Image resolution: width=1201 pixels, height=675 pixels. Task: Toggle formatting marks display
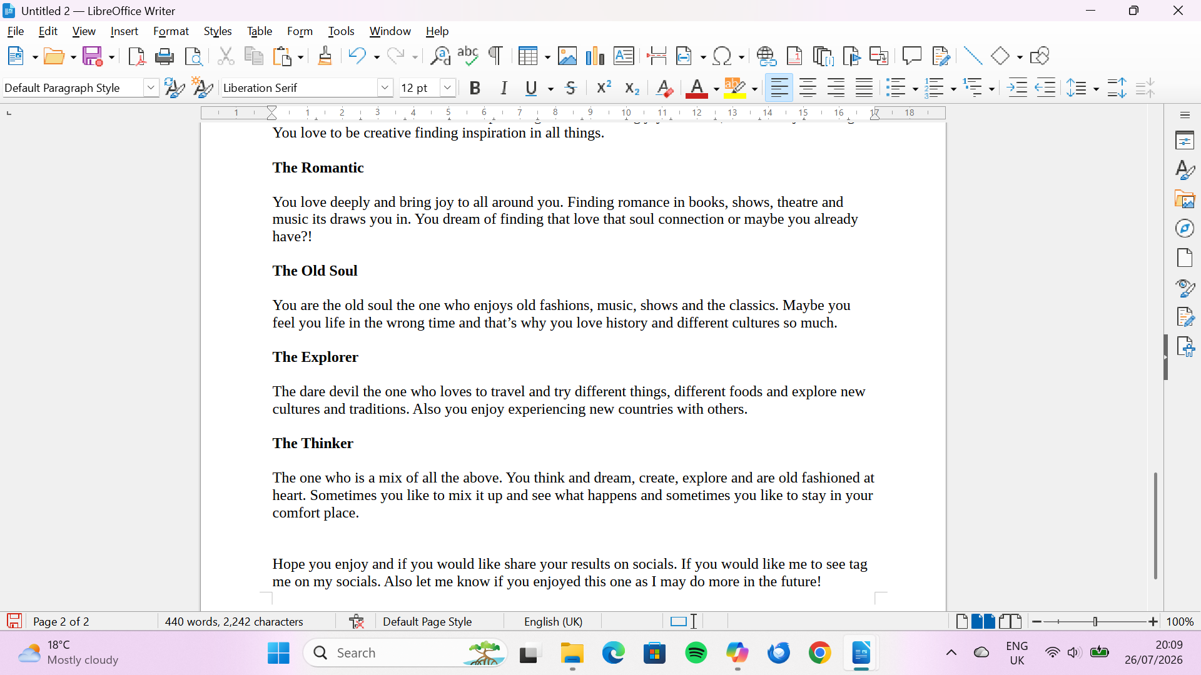click(x=495, y=56)
